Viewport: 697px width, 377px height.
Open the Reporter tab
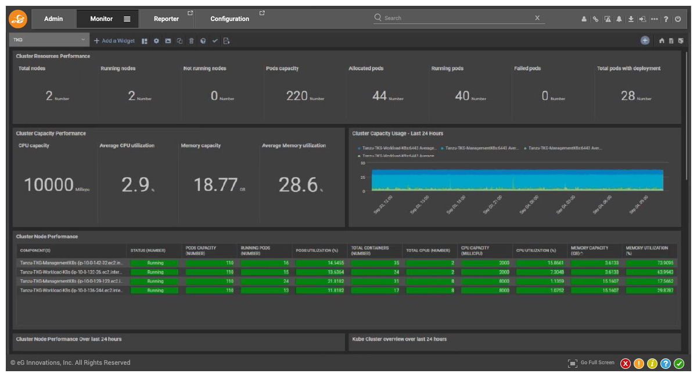166,19
